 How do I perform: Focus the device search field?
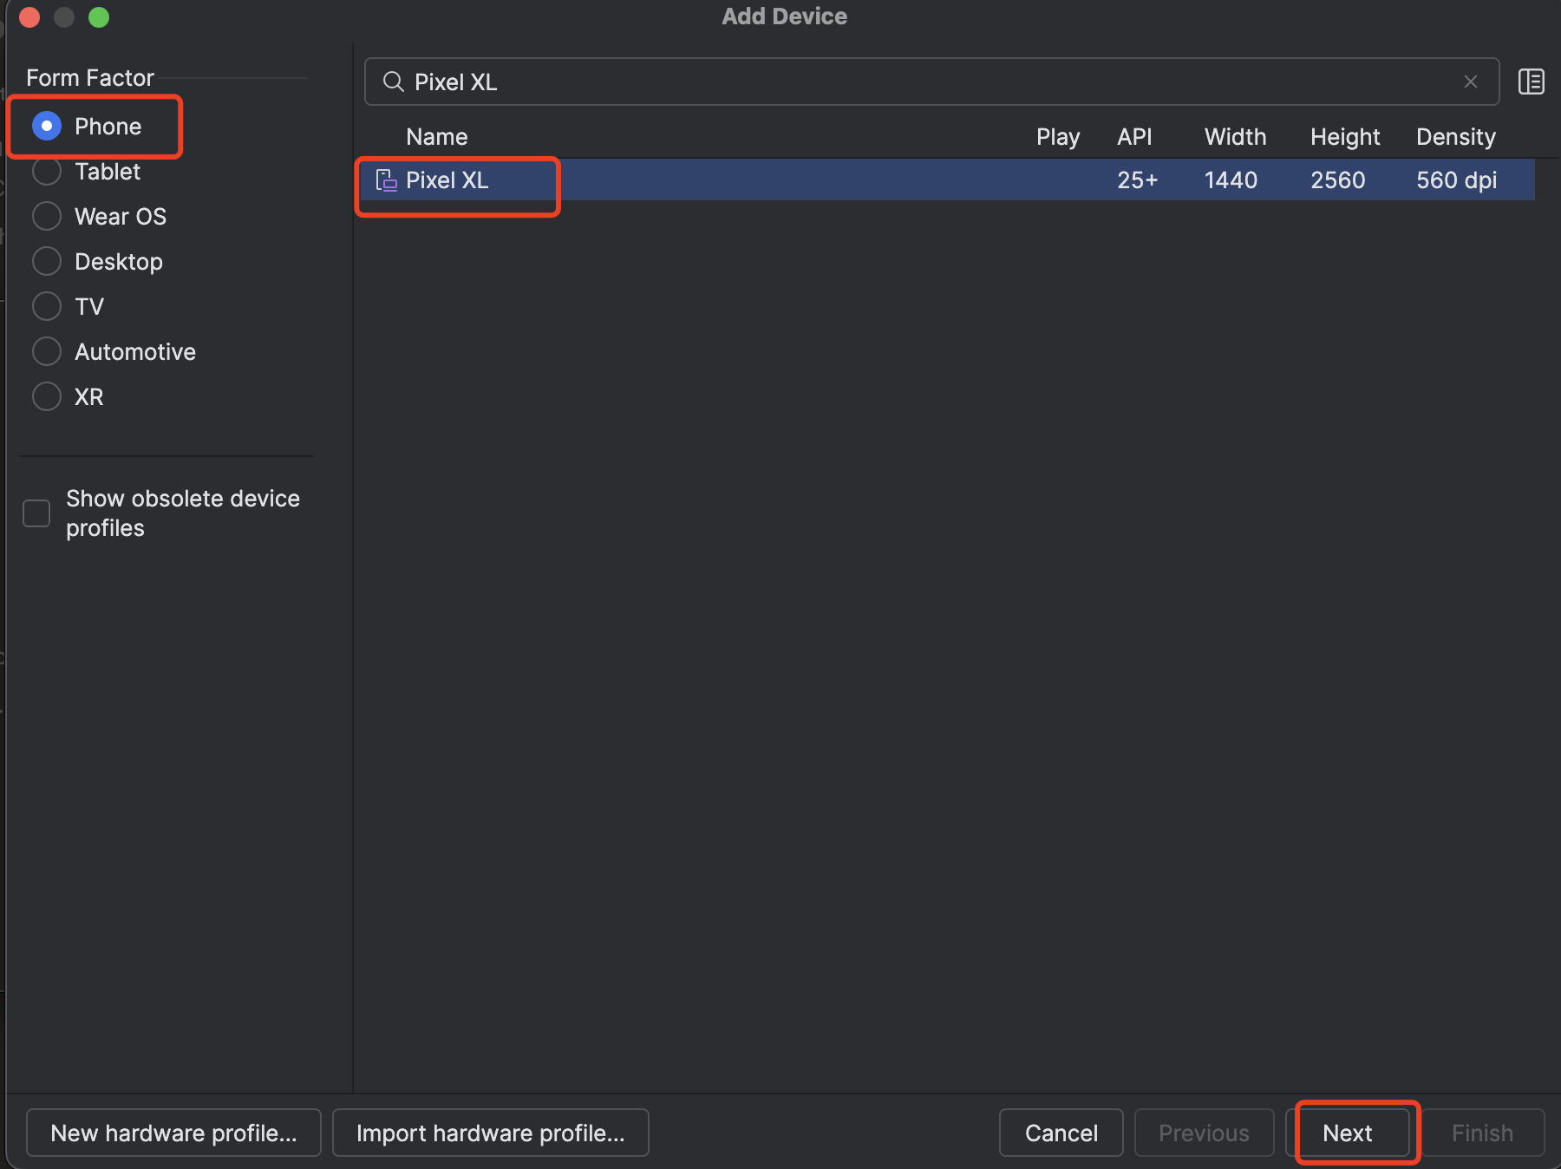point(932,82)
